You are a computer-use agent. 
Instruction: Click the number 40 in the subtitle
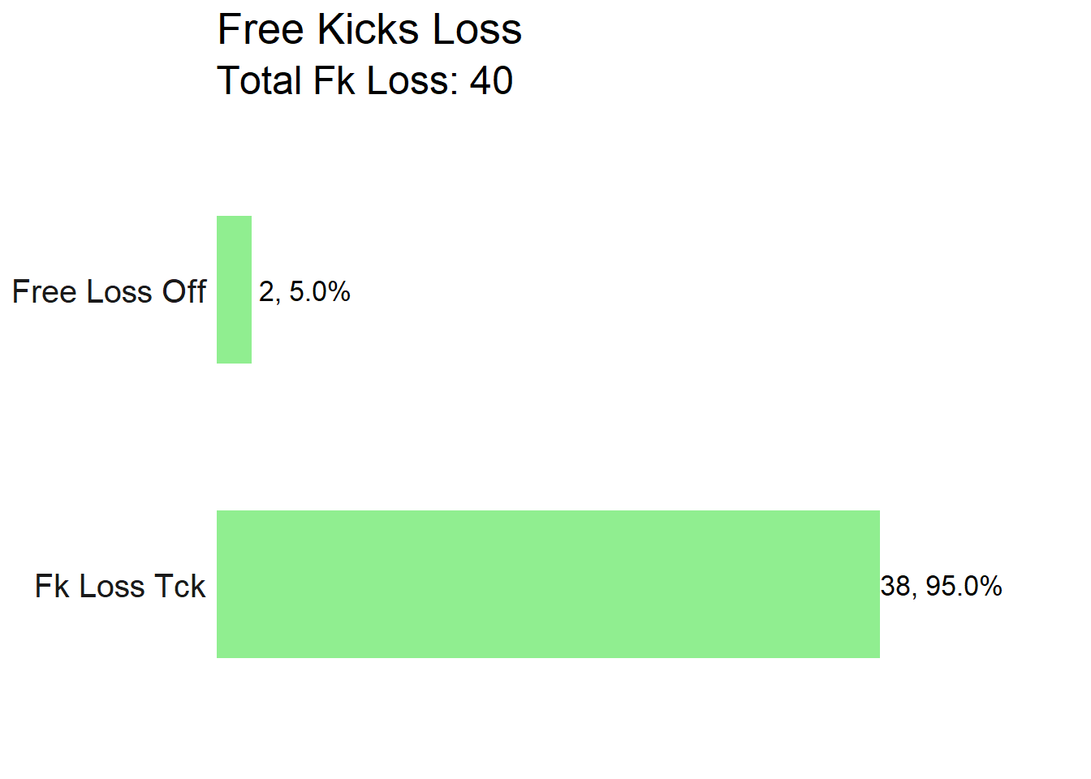click(491, 81)
